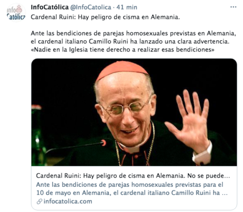Click tweet line "Hay peligro de cisma en Alemania."
The image size is (243, 212).
(129, 17)
